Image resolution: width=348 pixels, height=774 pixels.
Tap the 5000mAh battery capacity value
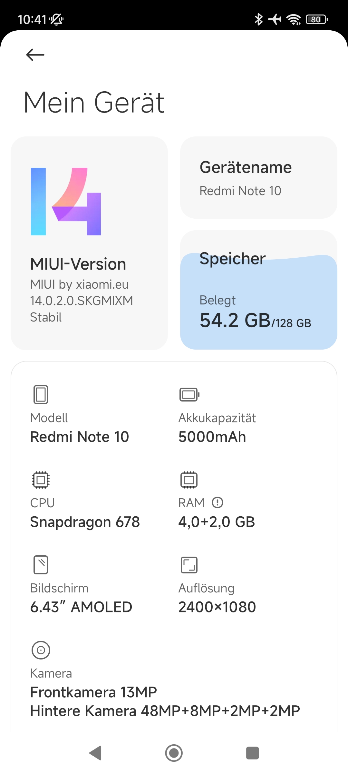[212, 437]
